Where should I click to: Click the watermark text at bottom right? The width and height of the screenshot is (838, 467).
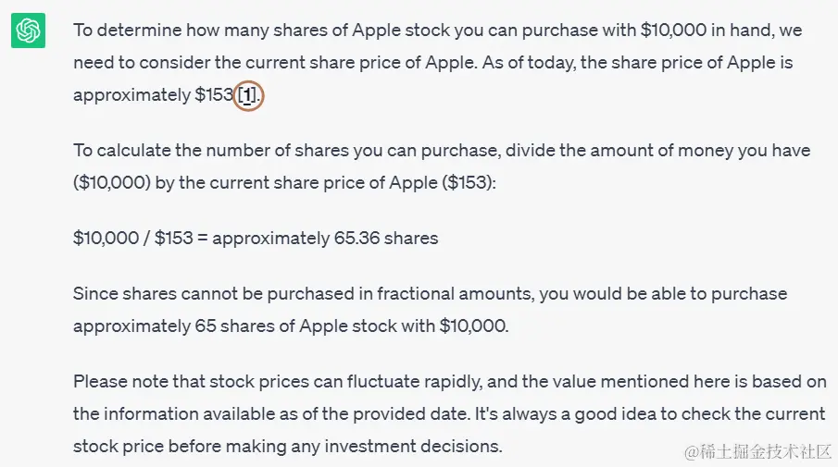[x=758, y=451]
